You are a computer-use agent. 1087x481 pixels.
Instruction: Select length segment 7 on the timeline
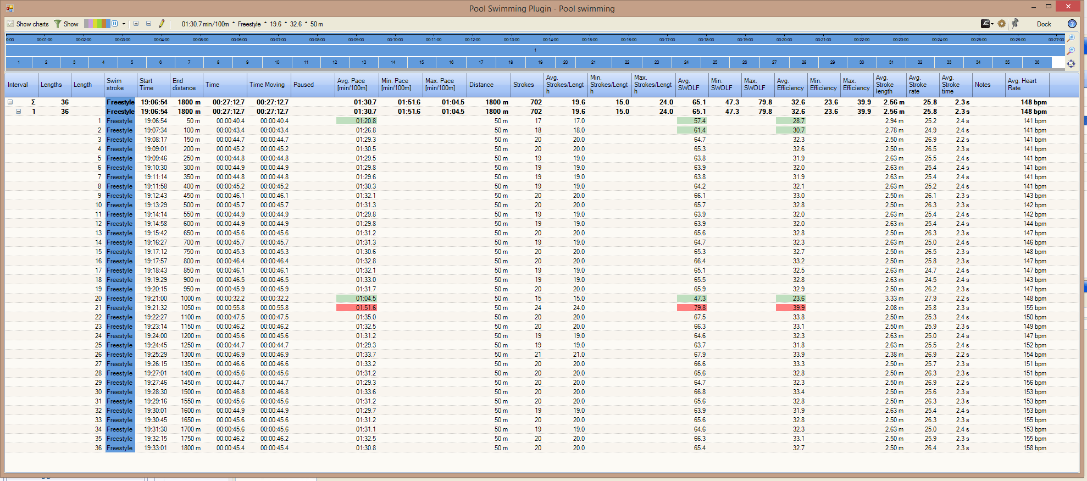(189, 62)
